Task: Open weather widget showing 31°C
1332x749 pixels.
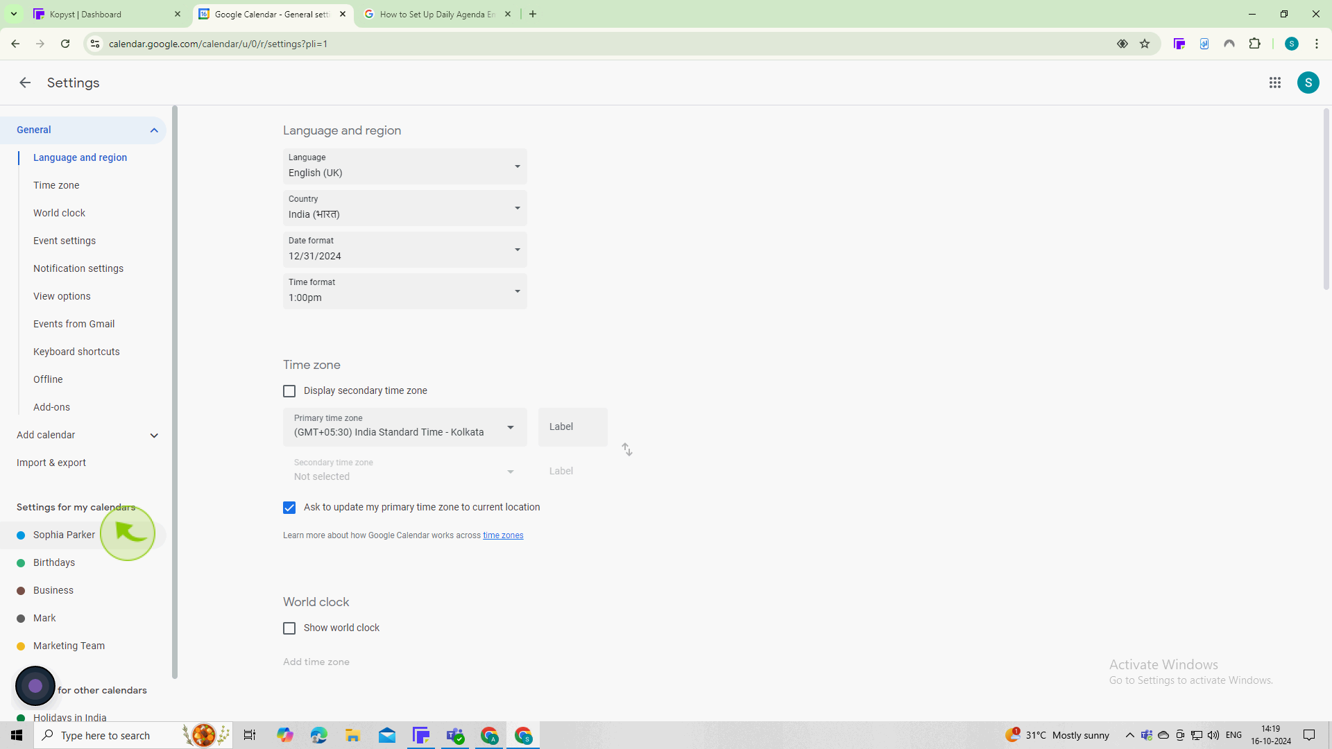Action: click(x=1057, y=735)
